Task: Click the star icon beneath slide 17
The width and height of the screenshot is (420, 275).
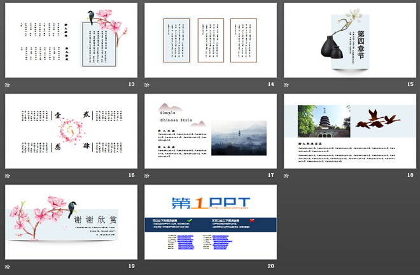Action: click(147, 174)
